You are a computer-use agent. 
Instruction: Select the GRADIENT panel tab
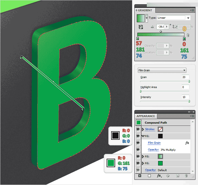(145, 10)
